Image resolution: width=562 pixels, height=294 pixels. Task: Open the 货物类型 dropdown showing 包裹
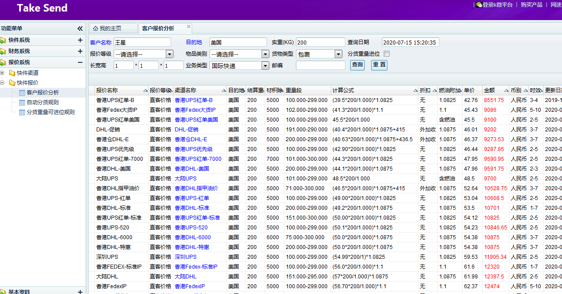click(338, 54)
